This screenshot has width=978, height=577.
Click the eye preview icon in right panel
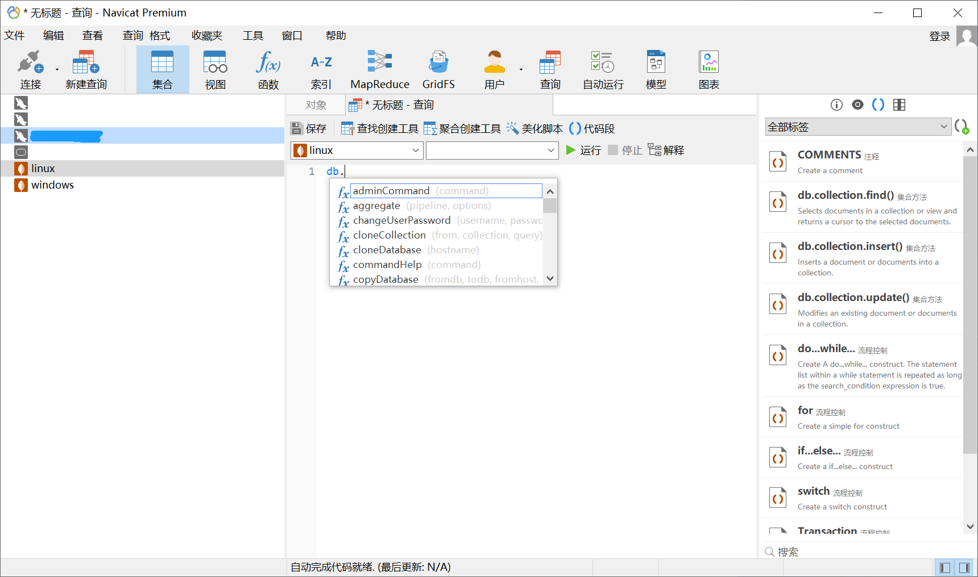[x=857, y=104]
